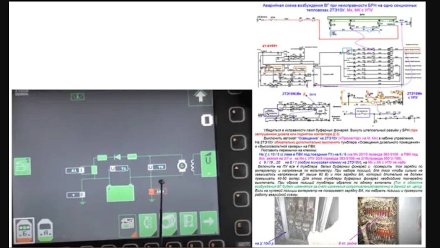440x248 pixels.
Task: Open photo captioned '8 кл. рейка'
Action: pyautogui.click(x=390, y=220)
